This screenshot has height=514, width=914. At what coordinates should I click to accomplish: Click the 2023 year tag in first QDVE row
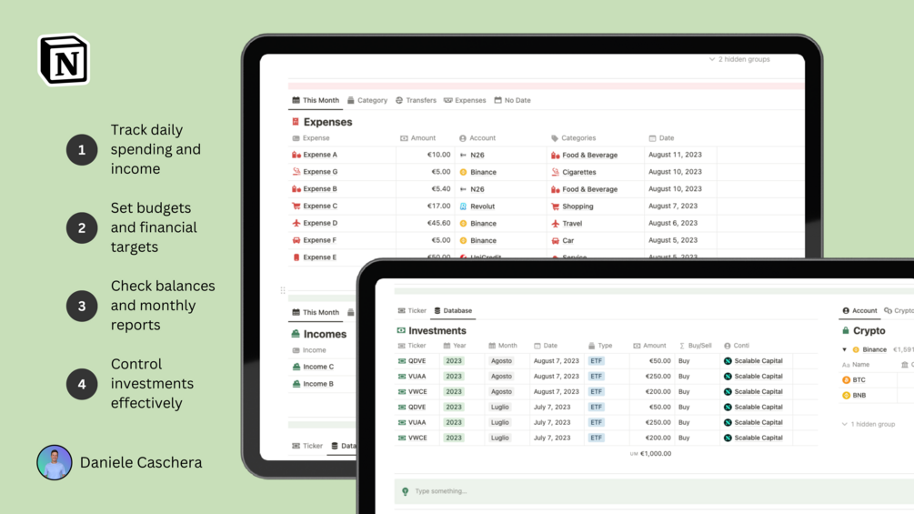point(454,361)
